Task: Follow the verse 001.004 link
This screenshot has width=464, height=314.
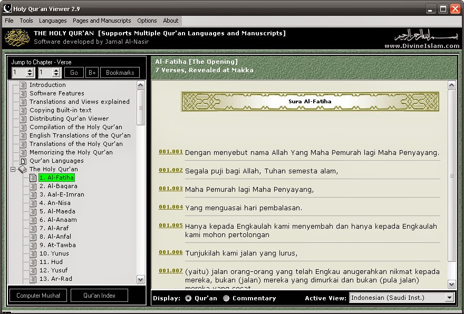Action: 171,207
